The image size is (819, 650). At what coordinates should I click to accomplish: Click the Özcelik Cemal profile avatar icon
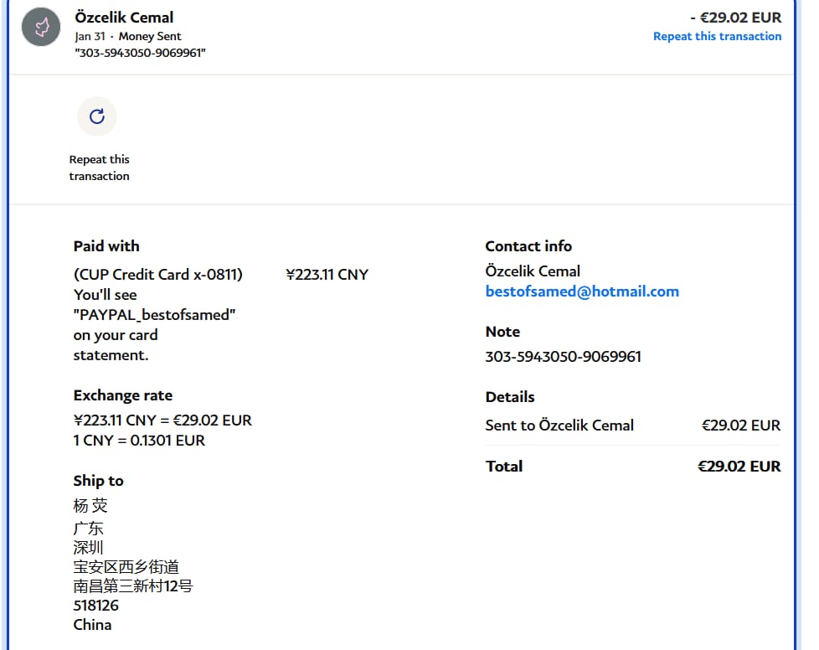pos(41,27)
